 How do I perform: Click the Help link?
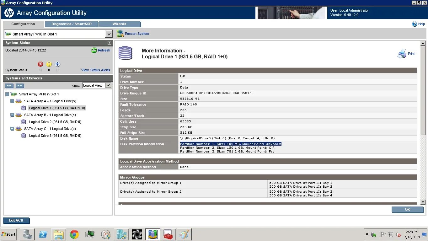coord(421,24)
